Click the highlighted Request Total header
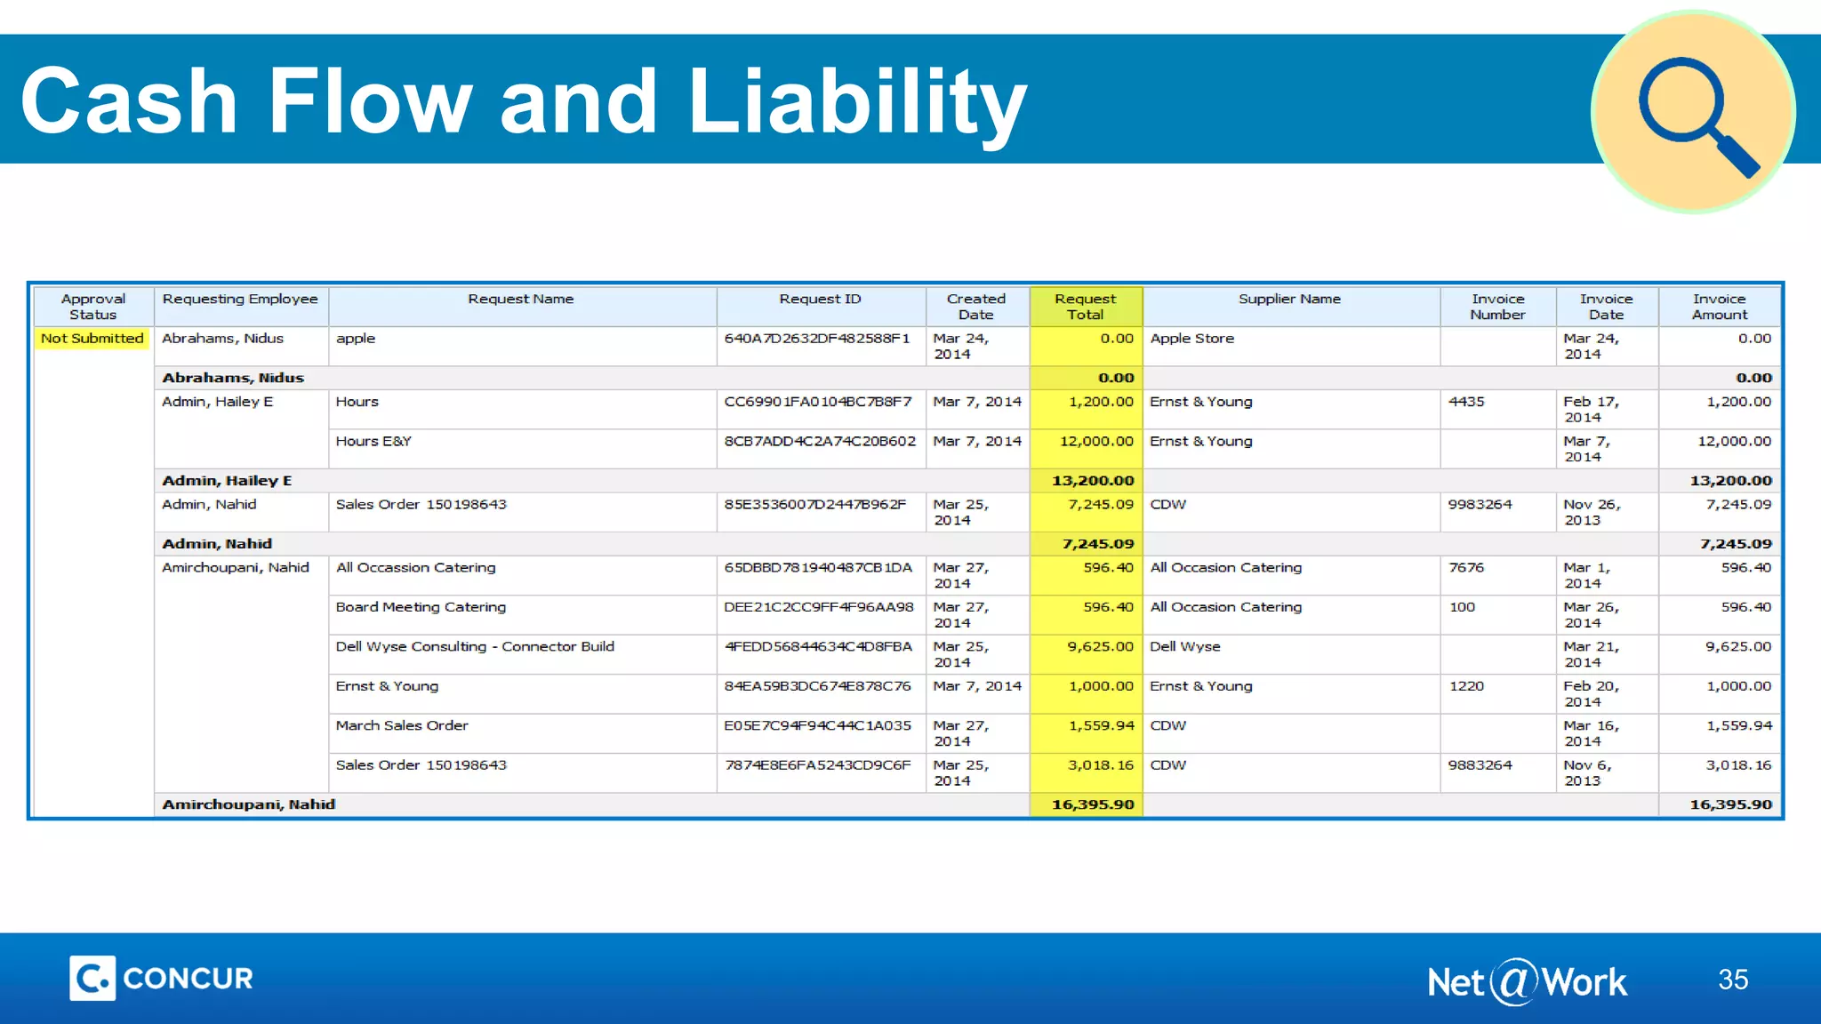The image size is (1821, 1024). click(x=1086, y=307)
